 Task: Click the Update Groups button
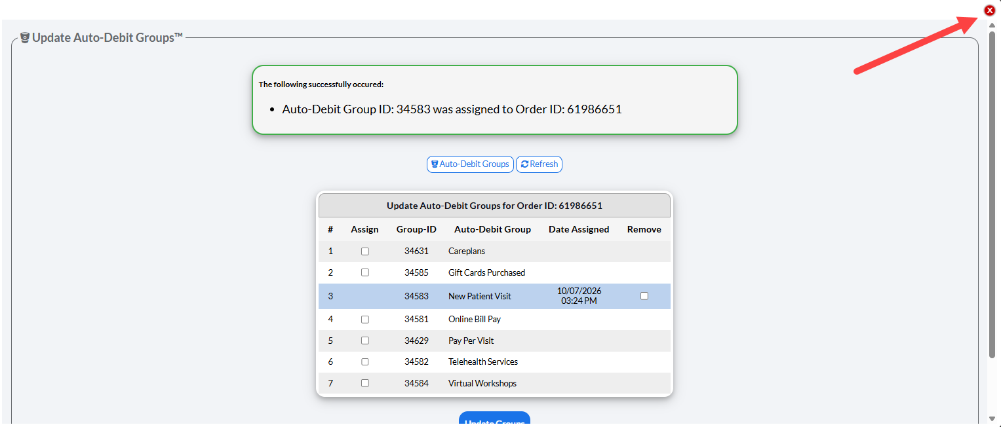[x=494, y=419]
